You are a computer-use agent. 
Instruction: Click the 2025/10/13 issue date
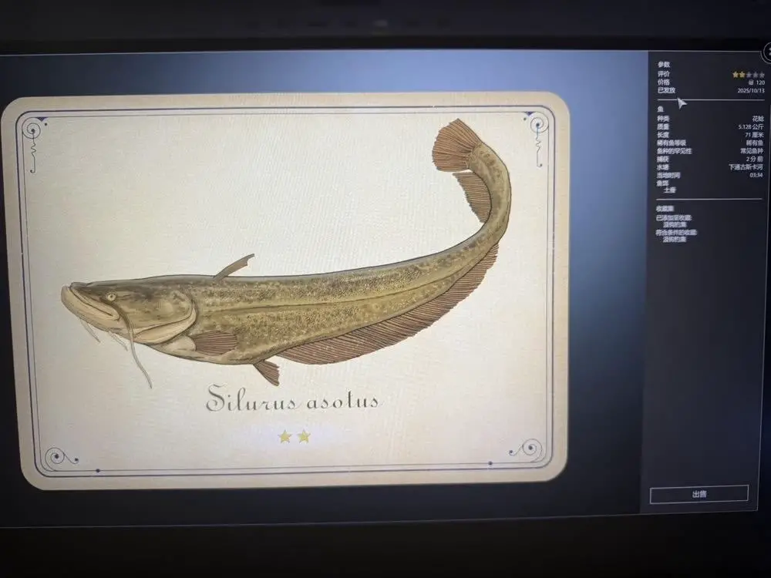point(750,91)
